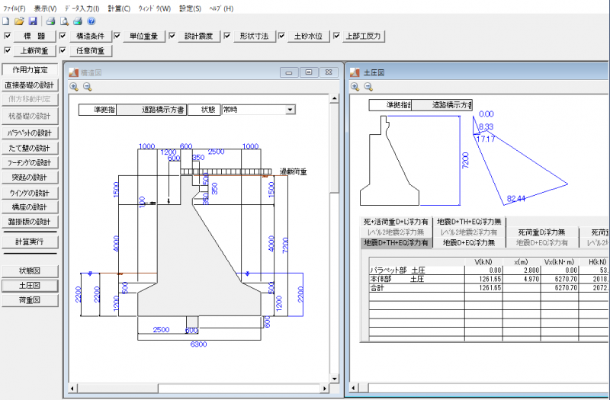Click the 土圧図 window title icon
610x400 pixels.
pos(355,72)
